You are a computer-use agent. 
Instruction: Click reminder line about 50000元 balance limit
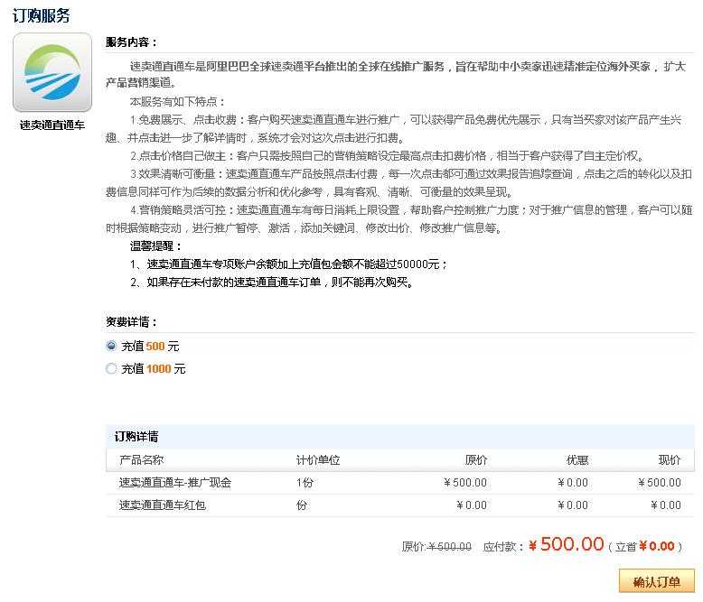click(288, 264)
